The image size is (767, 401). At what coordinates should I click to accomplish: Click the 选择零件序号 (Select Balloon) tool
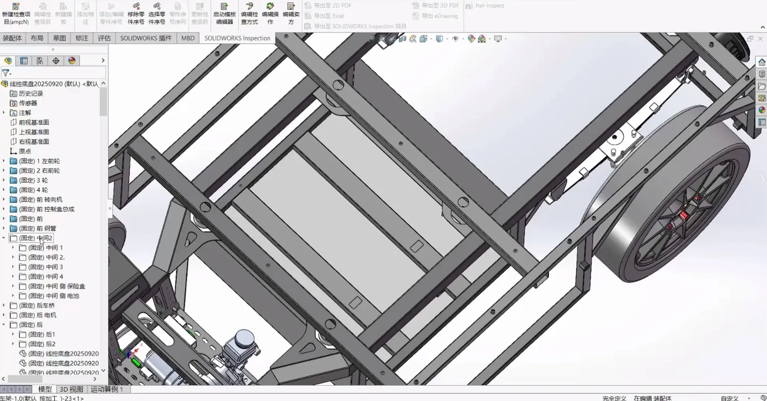coord(156,14)
